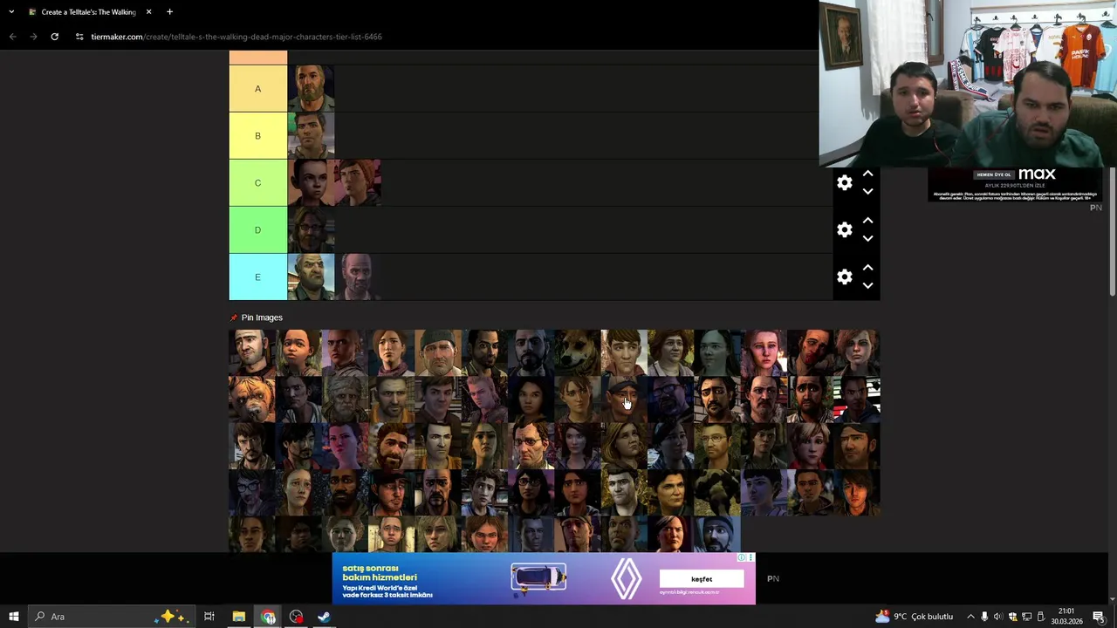Select the character image in tier D
The height and width of the screenshot is (628, 1117).
click(x=311, y=230)
